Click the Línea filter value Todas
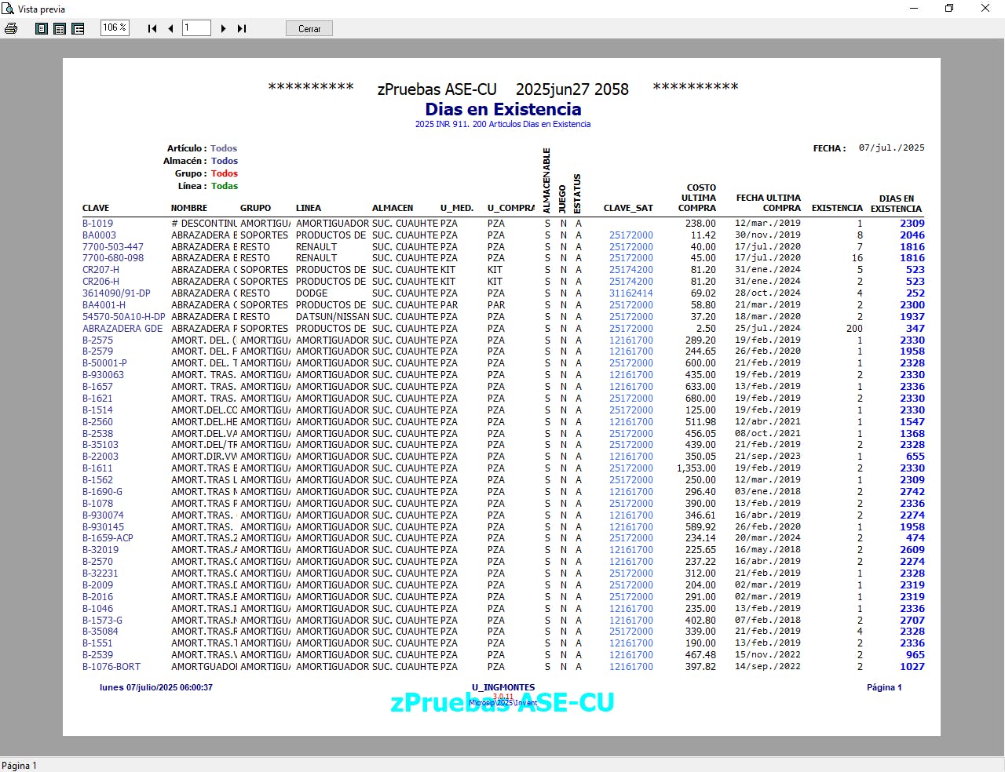 click(x=224, y=186)
